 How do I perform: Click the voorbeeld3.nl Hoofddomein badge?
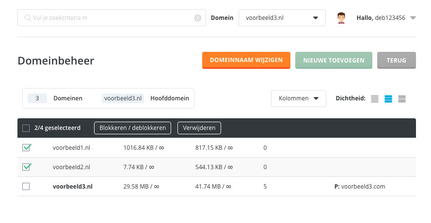[123, 98]
